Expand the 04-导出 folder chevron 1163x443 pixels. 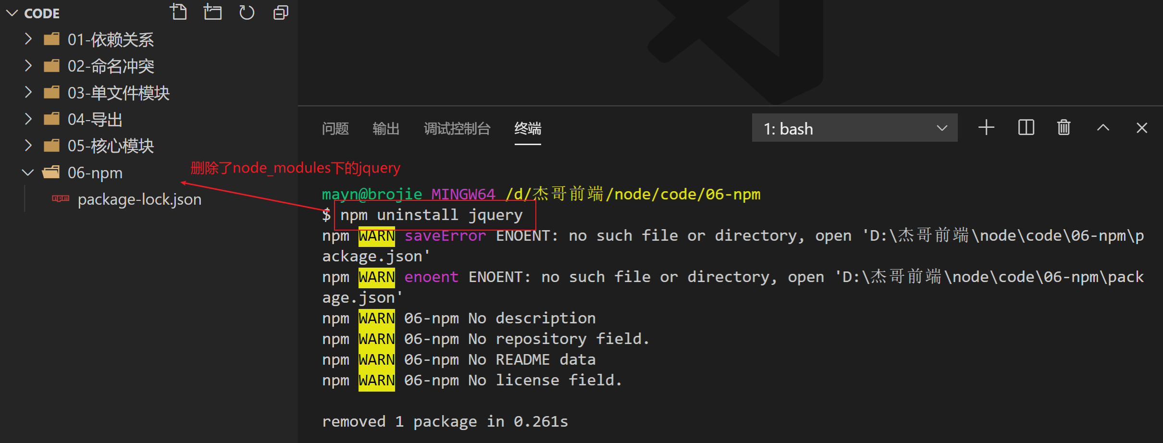coord(28,119)
